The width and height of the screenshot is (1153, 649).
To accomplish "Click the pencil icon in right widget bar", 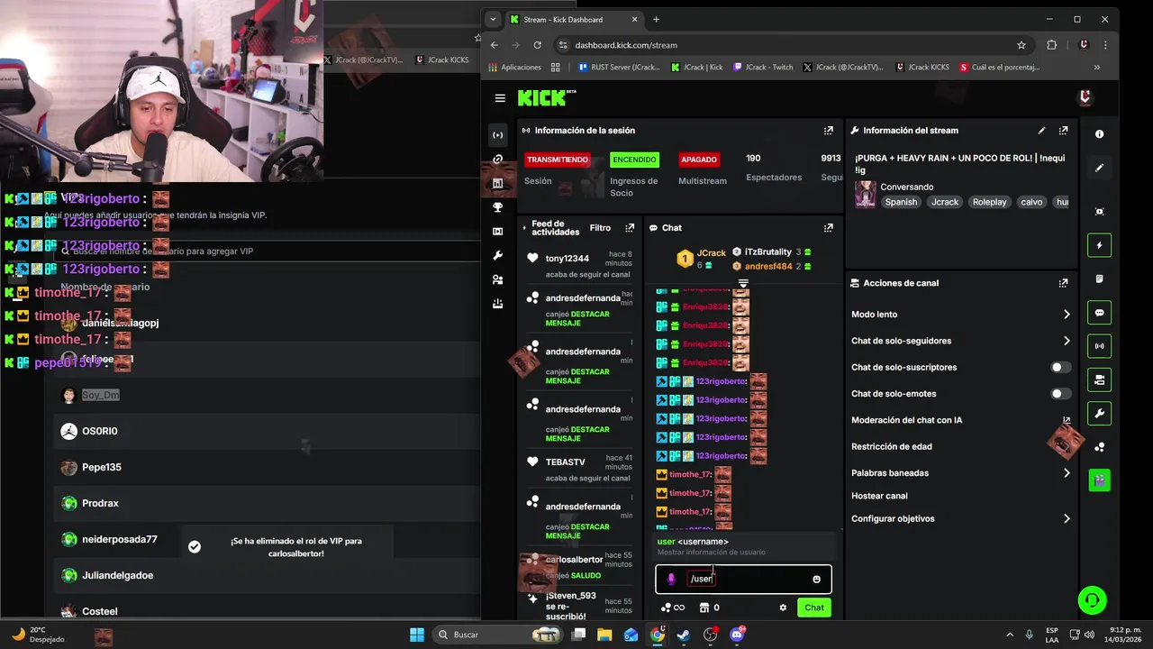I will click(x=1099, y=168).
